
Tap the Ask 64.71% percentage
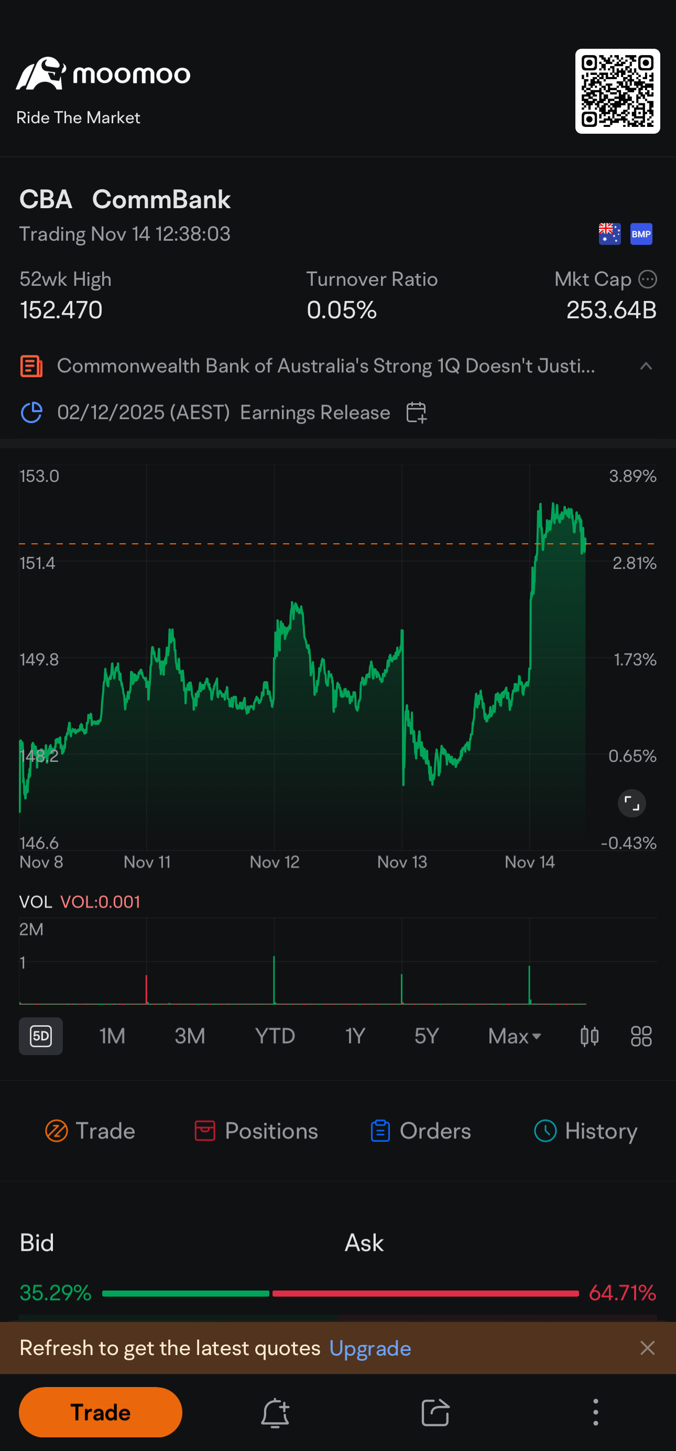[x=623, y=1293]
